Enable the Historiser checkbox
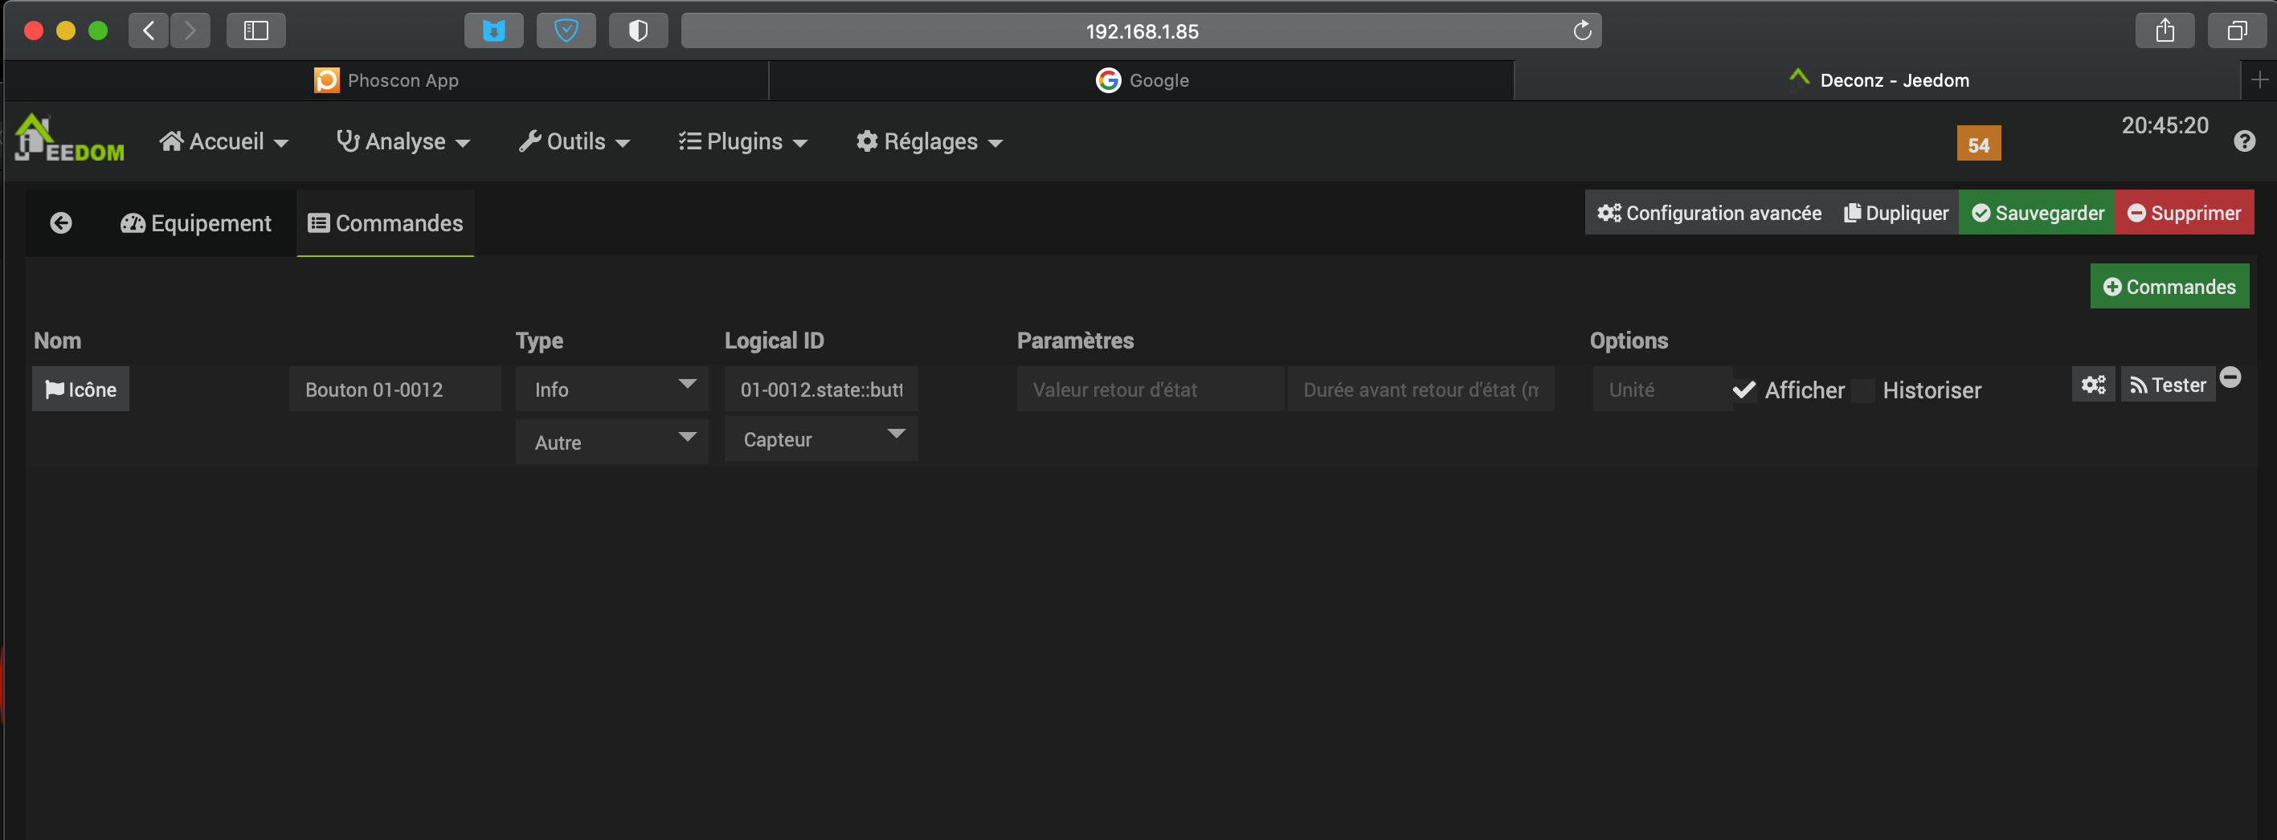 point(1862,389)
